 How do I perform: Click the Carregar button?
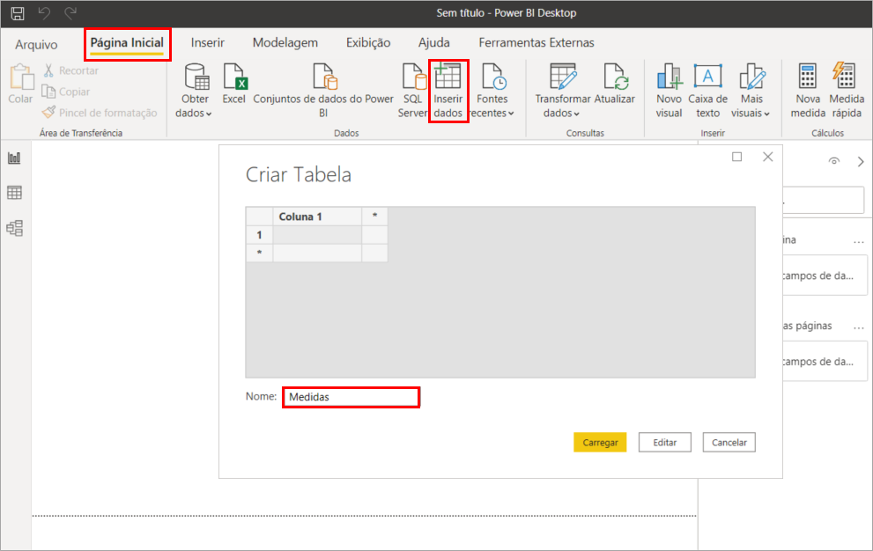tap(600, 443)
